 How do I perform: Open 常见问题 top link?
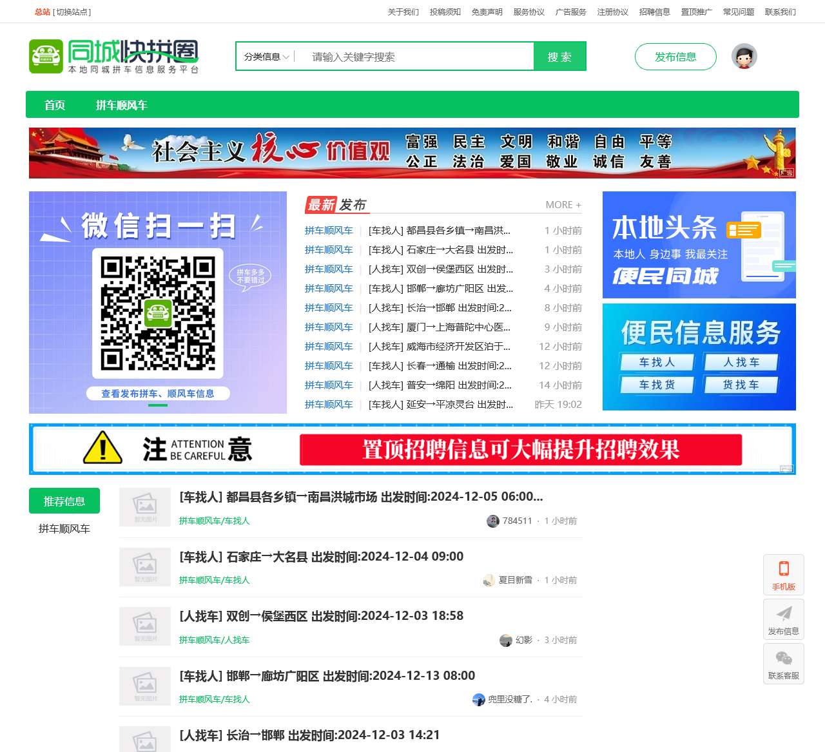[739, 12]
